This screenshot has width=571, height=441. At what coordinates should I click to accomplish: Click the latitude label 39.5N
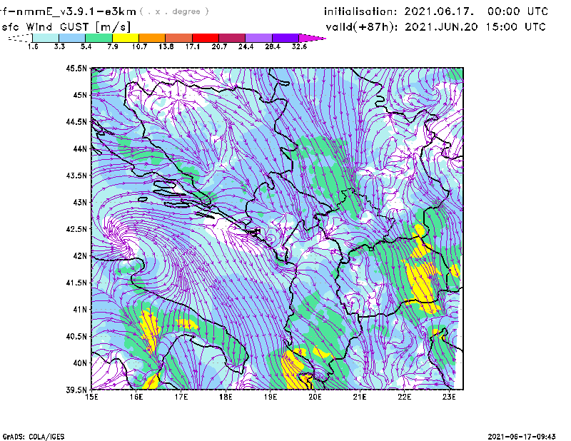pos(76,390)
